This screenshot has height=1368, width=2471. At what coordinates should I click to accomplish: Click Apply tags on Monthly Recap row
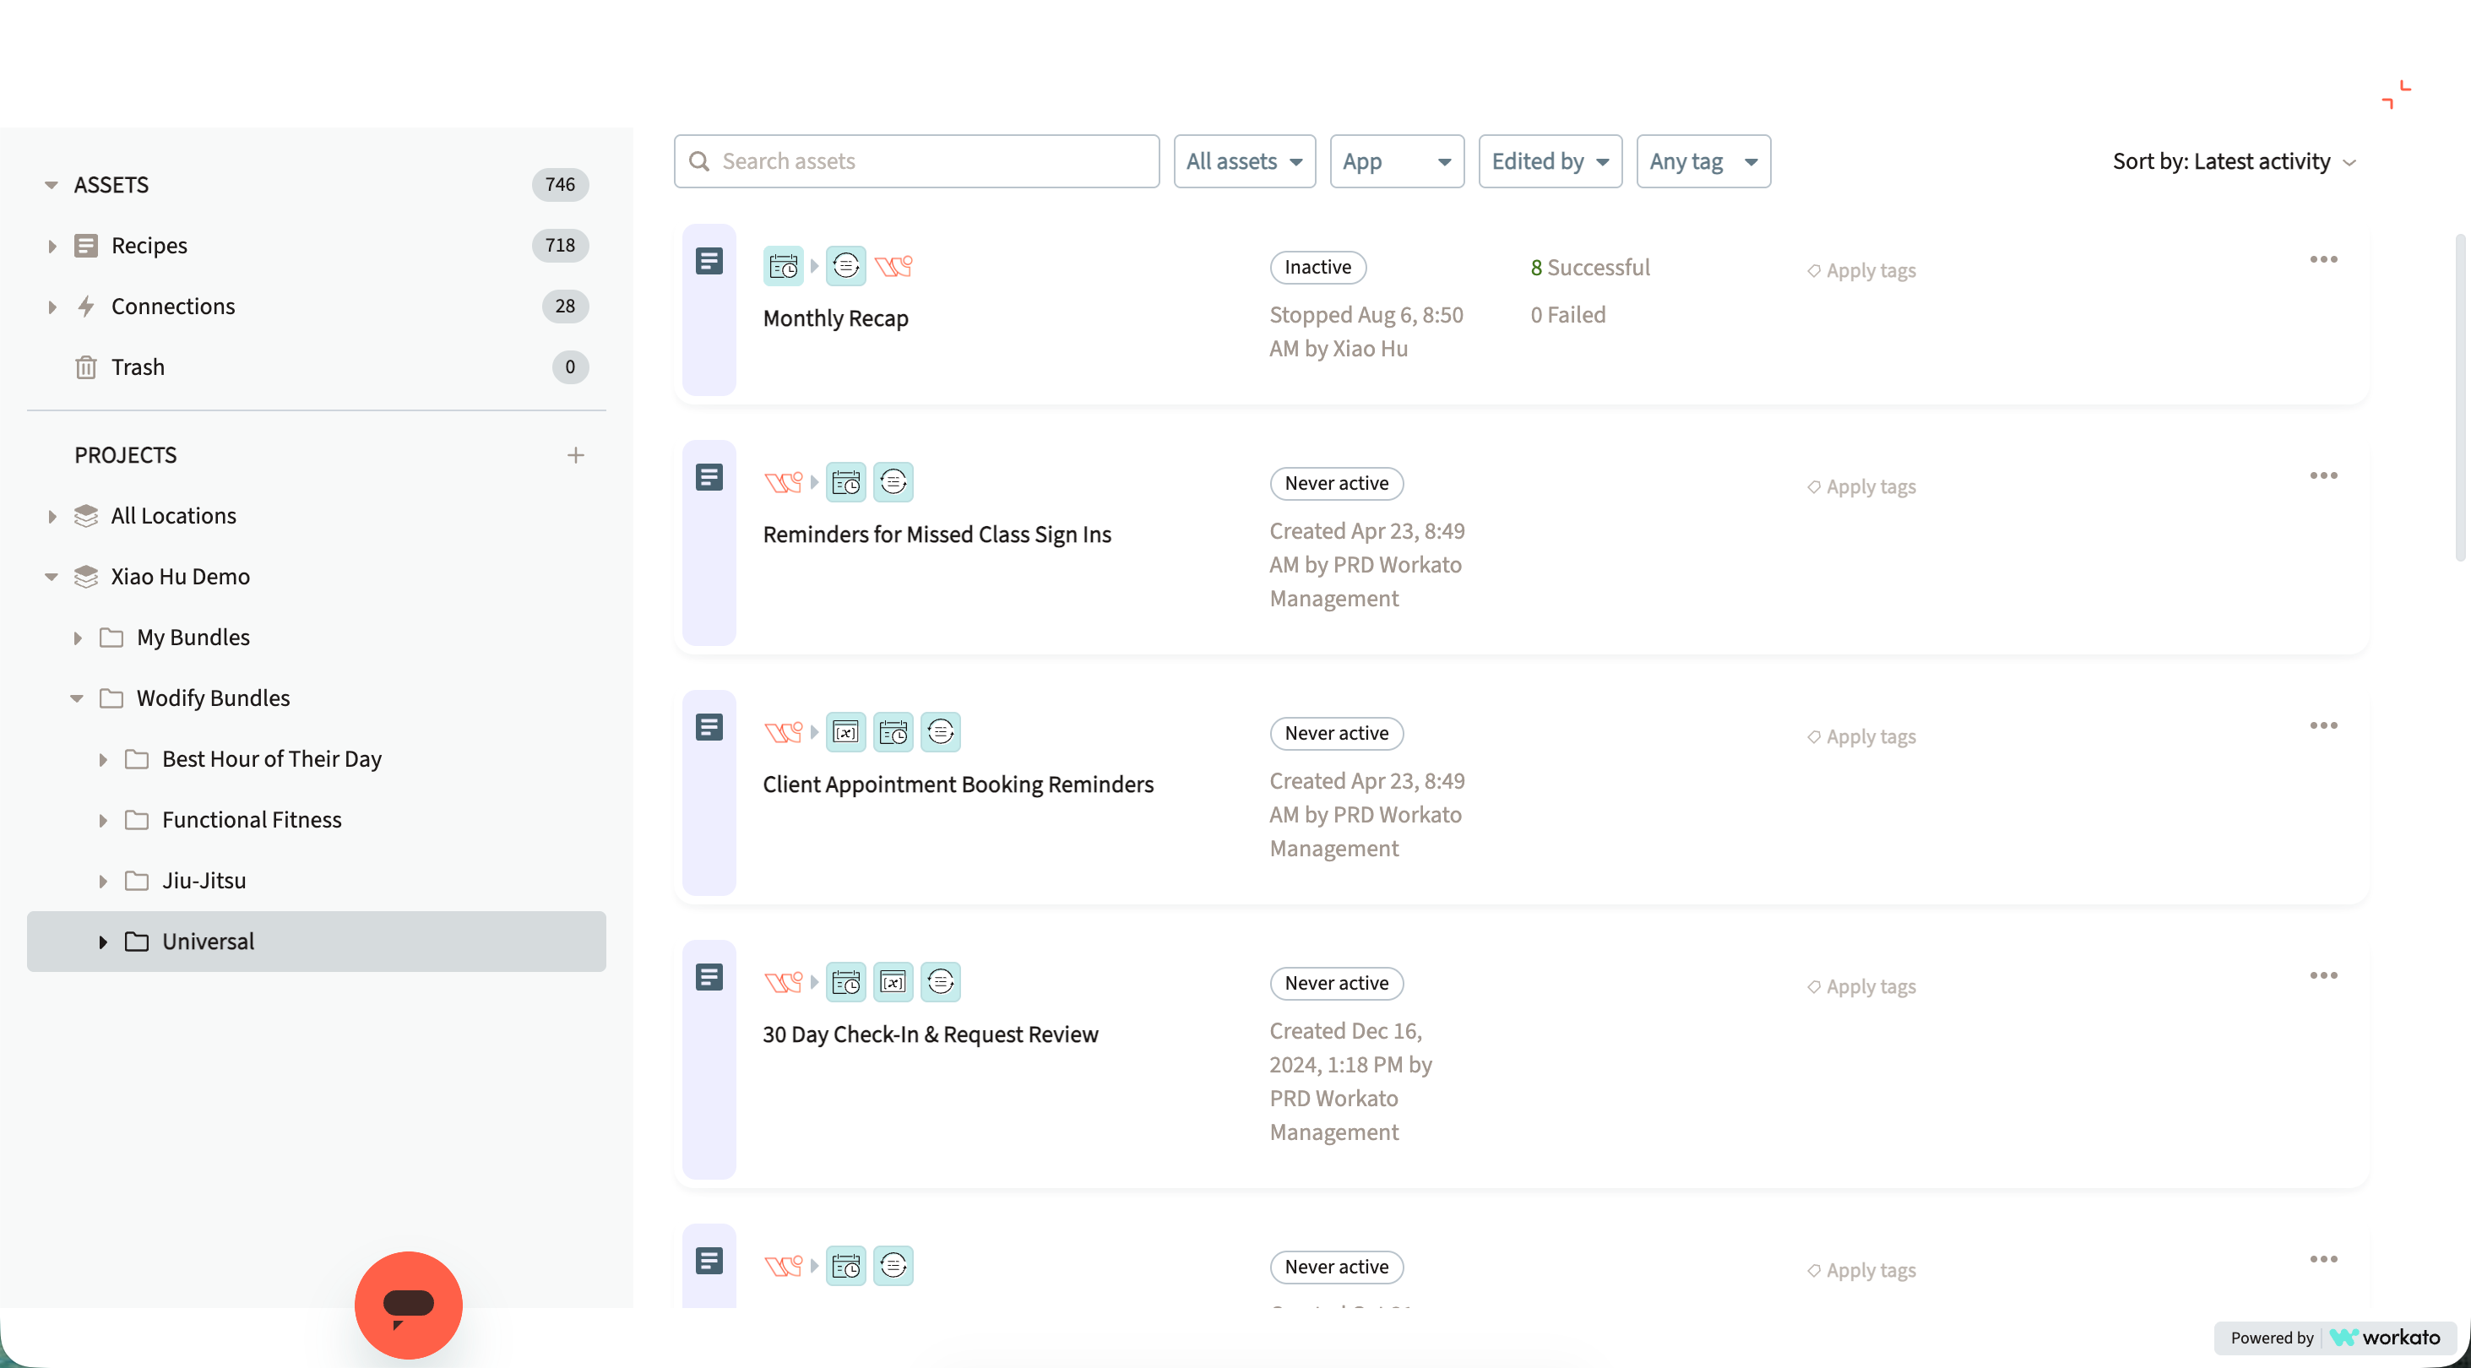click(x=1862, y=270)
